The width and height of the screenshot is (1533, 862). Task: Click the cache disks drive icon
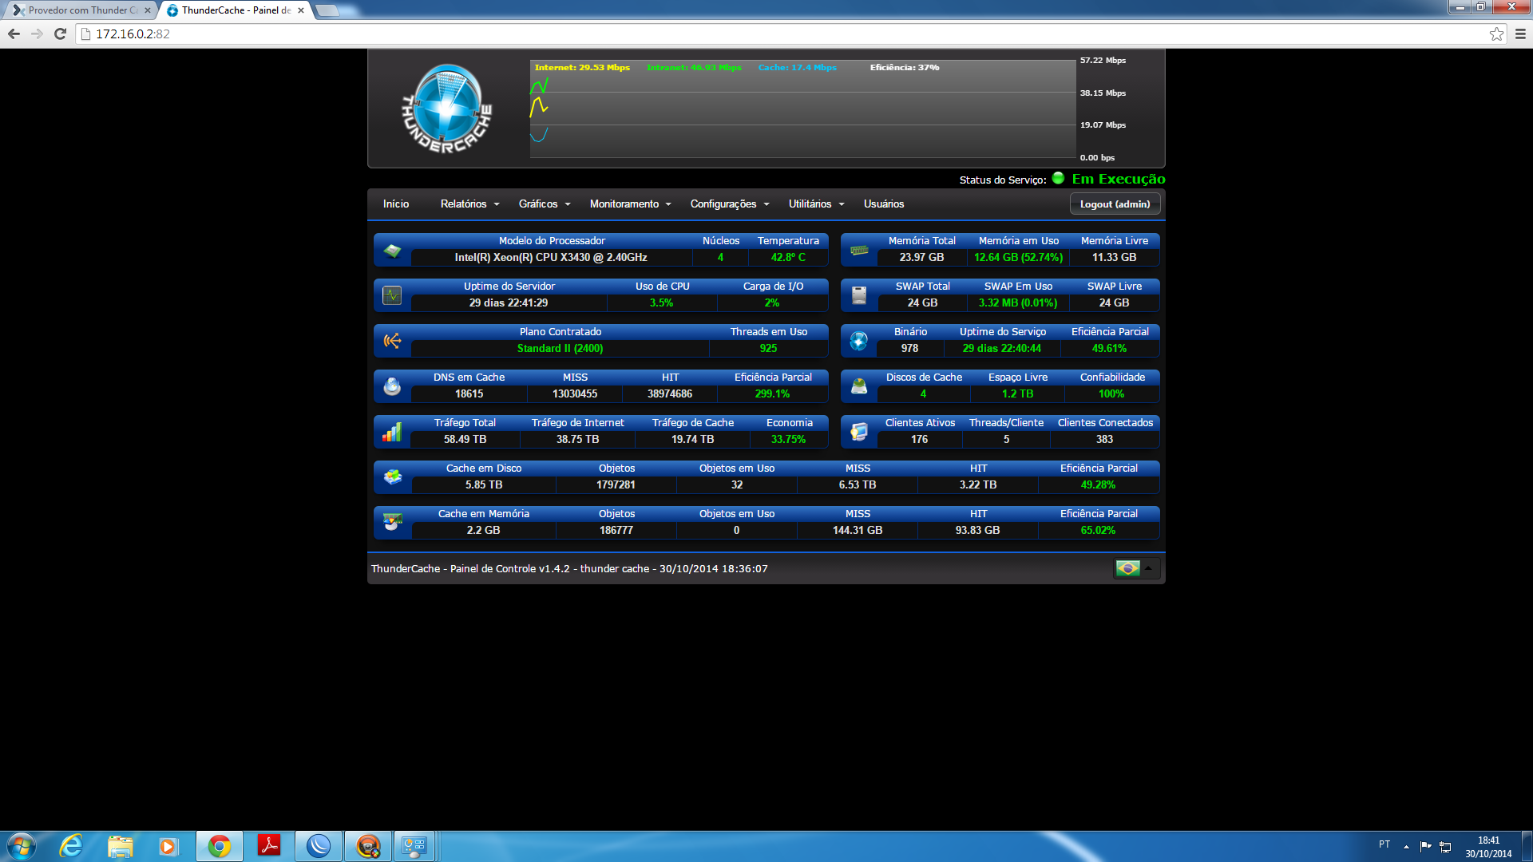click(859, 387)
